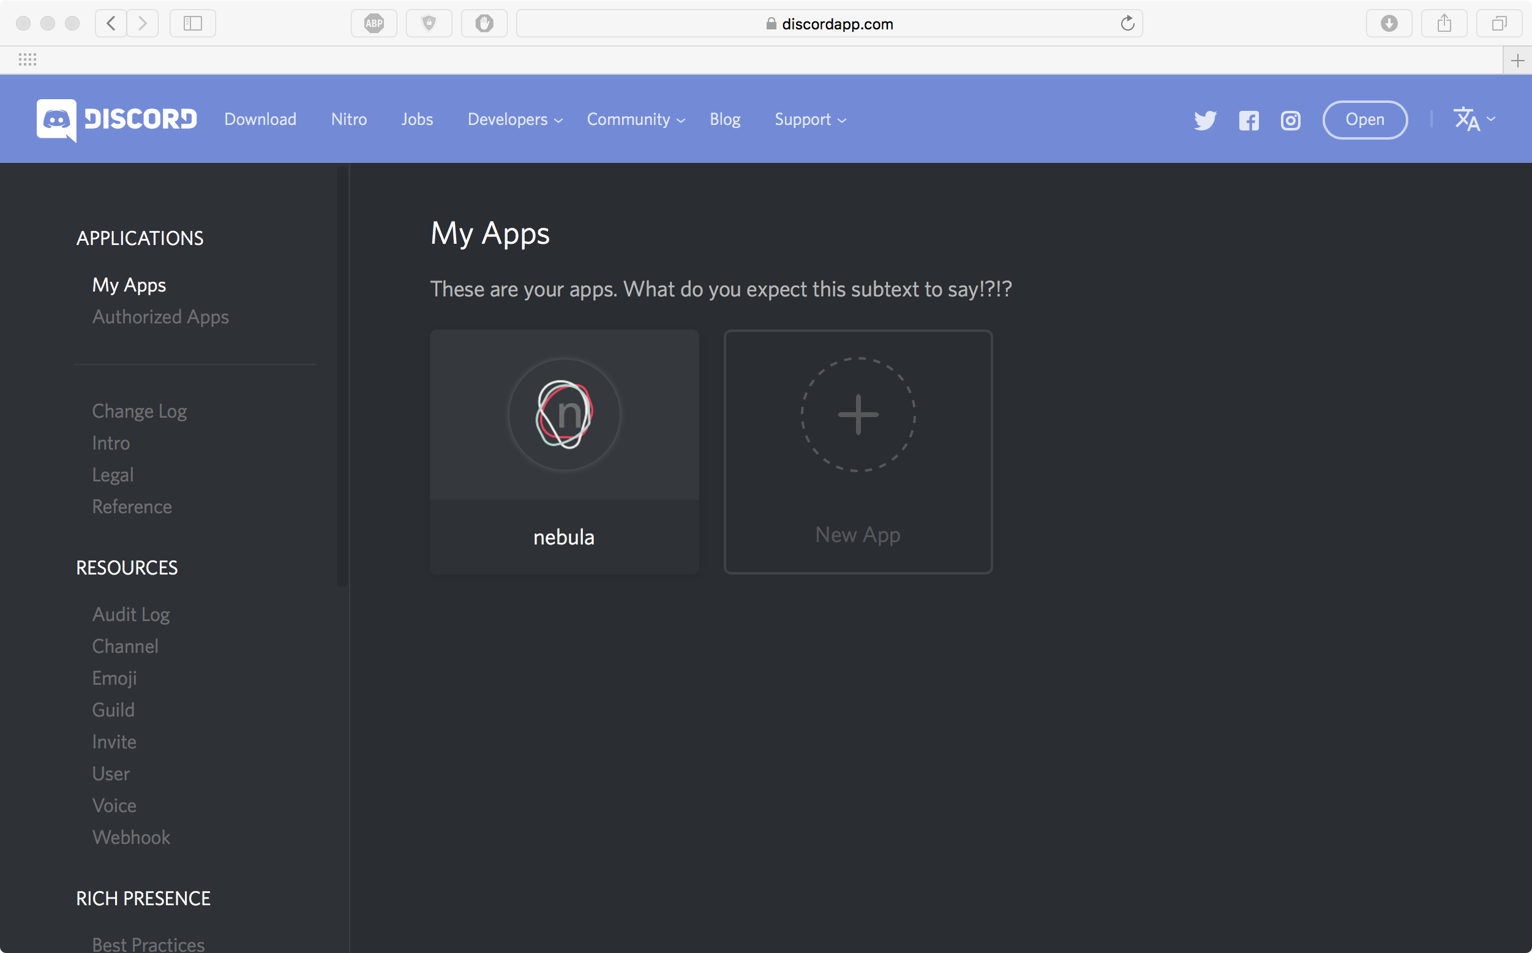Reload the page with refresh icon

(1127, 24)
